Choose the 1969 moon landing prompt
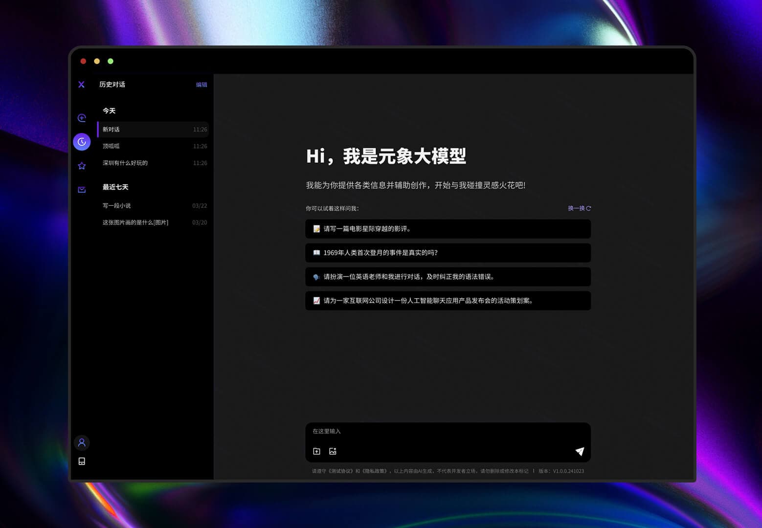Viewport: 762px width, 528px height. (448, 253)
